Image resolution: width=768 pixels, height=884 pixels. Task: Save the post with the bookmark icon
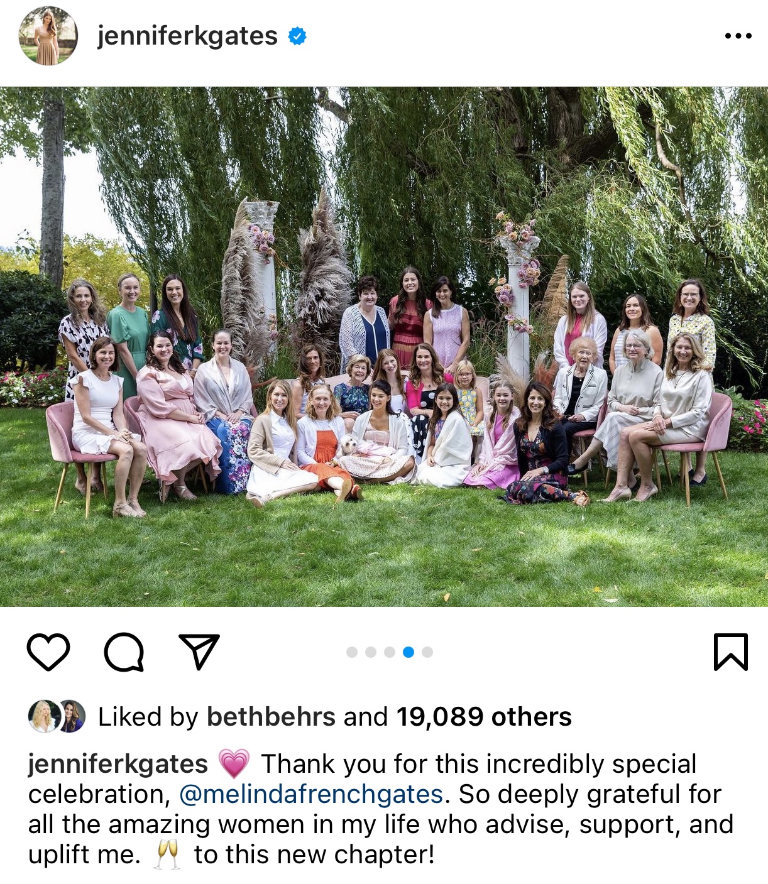[731, 652]
